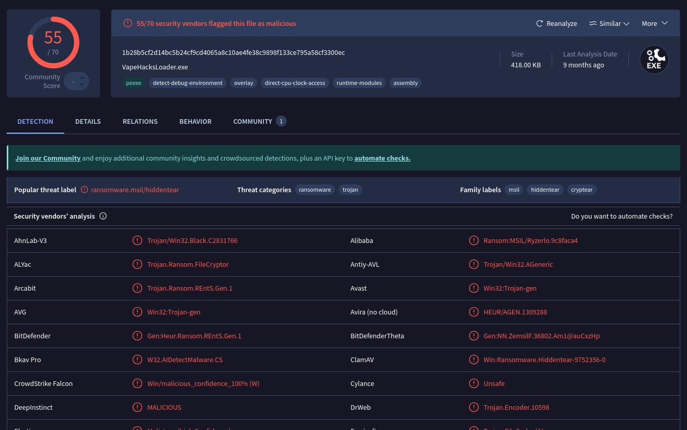The image size is (687, 430).
Task: Click the 55/70 detection score gauge
Action: 53,42
